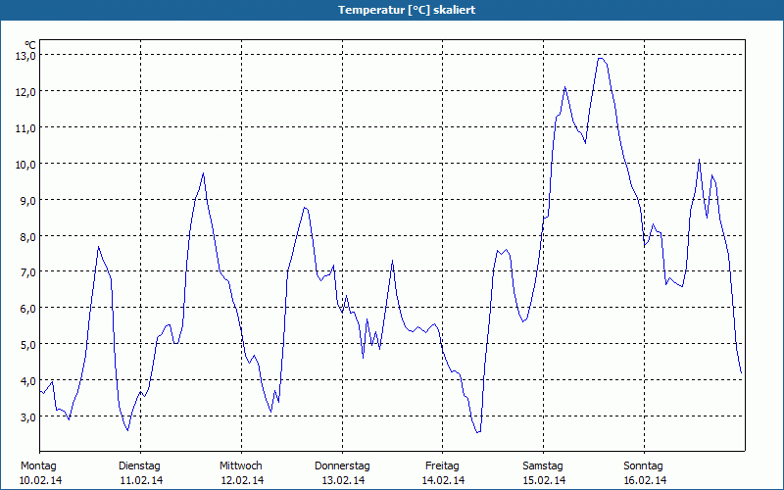Click the lowest temperature dip on Freitag
The width and height of the screenshot is (784, 490).
[478, 432]
